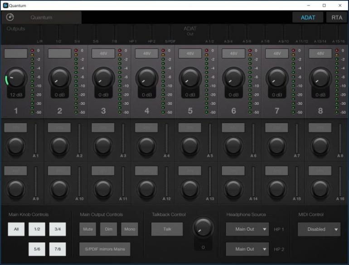Image resolution: width=349 pixels, height=265 pixels.
Task: Toggle 48V phantom power on channel 4
Action: pos(147,54)
